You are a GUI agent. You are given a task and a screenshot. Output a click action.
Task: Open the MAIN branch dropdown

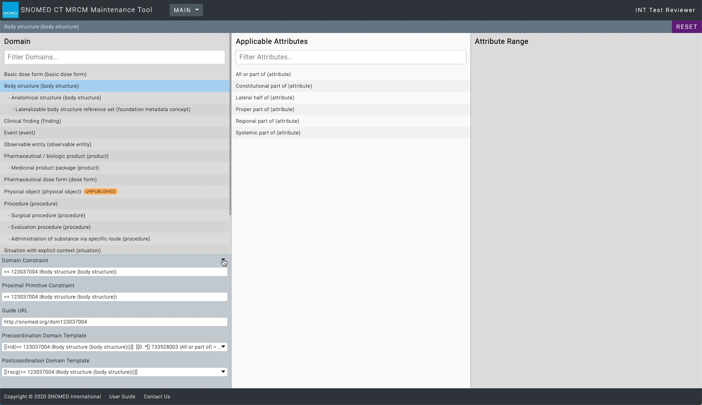click(x=186, y=10)
